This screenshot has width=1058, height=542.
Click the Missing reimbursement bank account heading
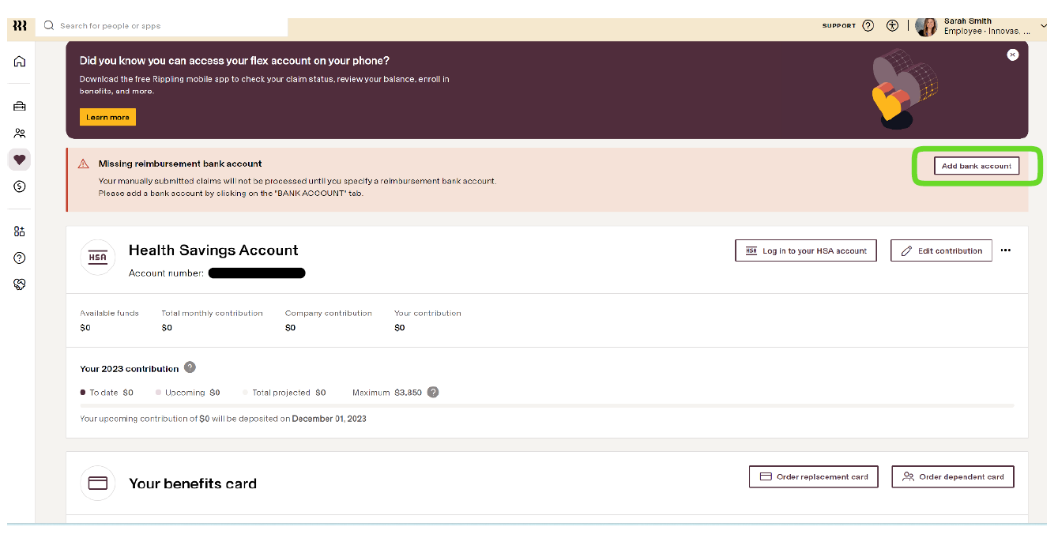pyautogui.click(x=180, y=164)
